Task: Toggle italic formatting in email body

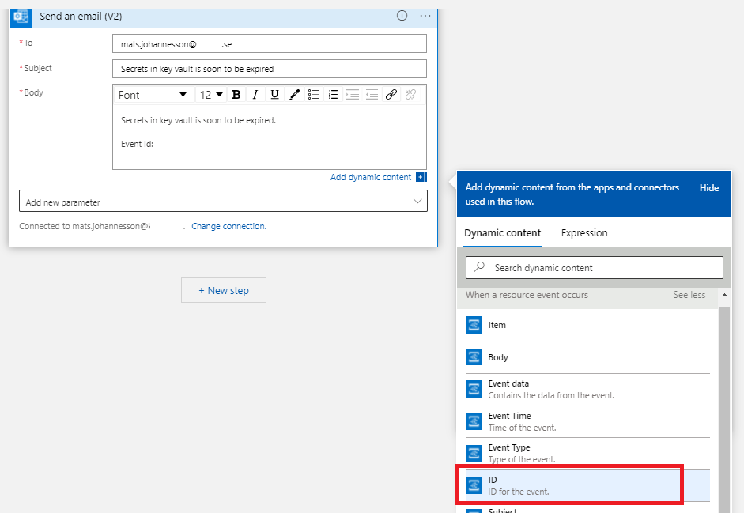Action: point(255,95)
